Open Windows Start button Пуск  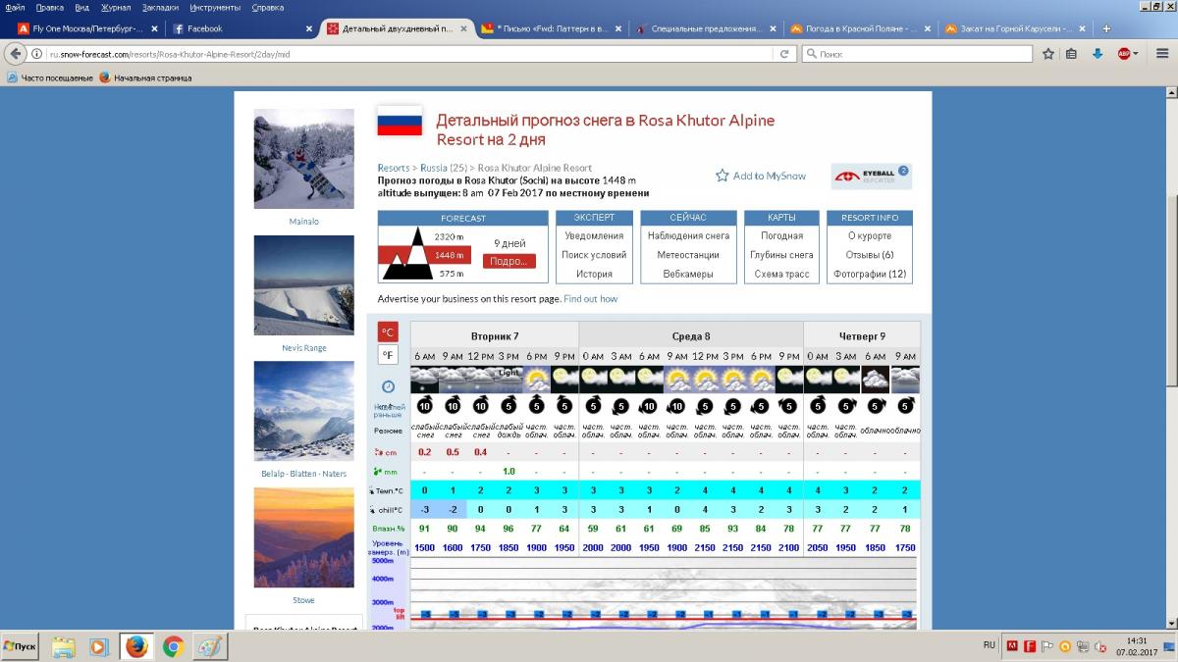pos(21,646)
